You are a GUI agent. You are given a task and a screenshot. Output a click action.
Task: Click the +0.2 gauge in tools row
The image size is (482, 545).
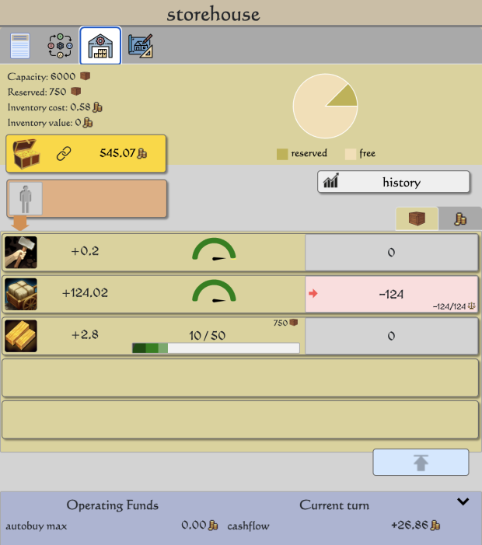pyautogui.click(x=214, y=250)
